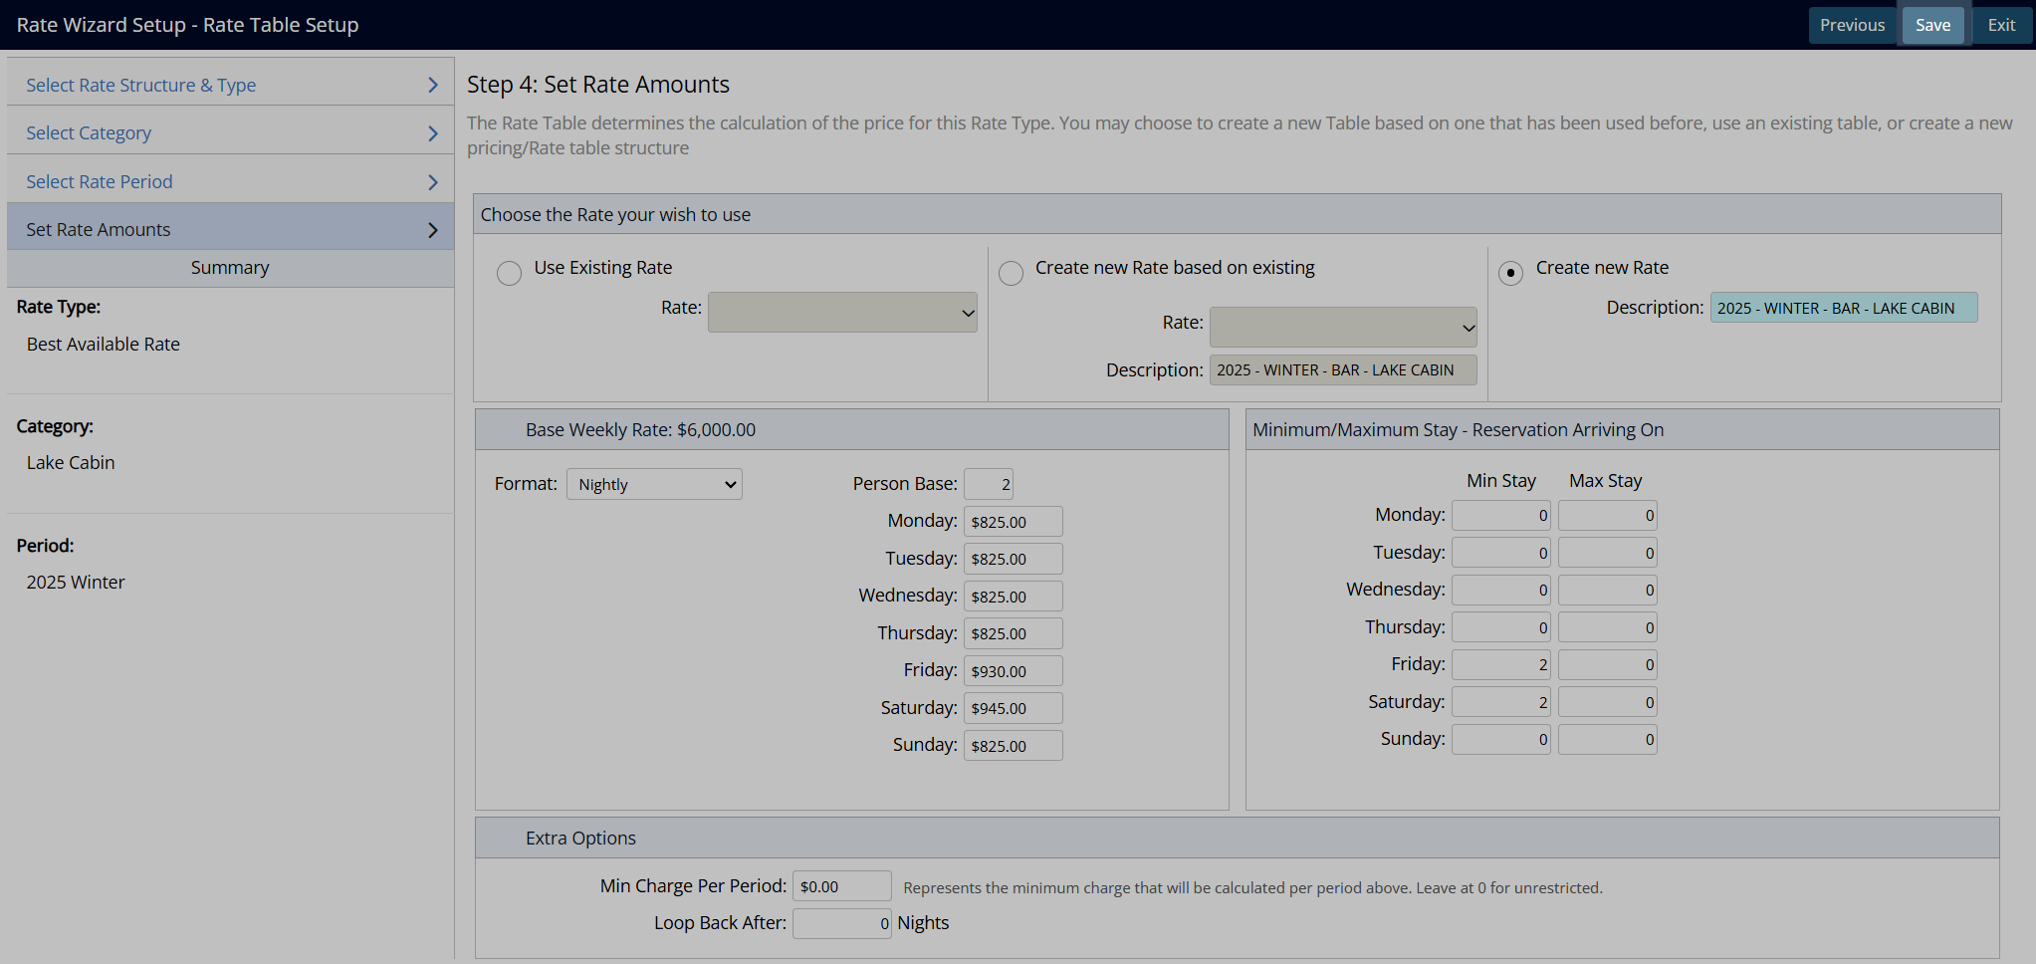The width and height of the screenshot is (2036, 964).
Task: Click the Save button
Action: coord(1932,25)
